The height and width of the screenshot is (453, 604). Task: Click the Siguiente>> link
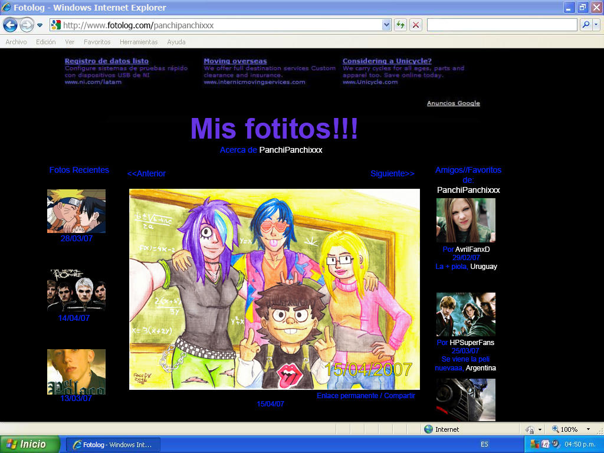click(392, 173)
